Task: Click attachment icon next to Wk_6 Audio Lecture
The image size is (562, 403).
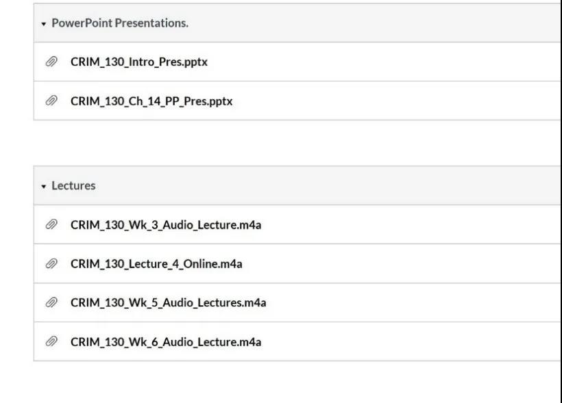Action: point(51,341)
